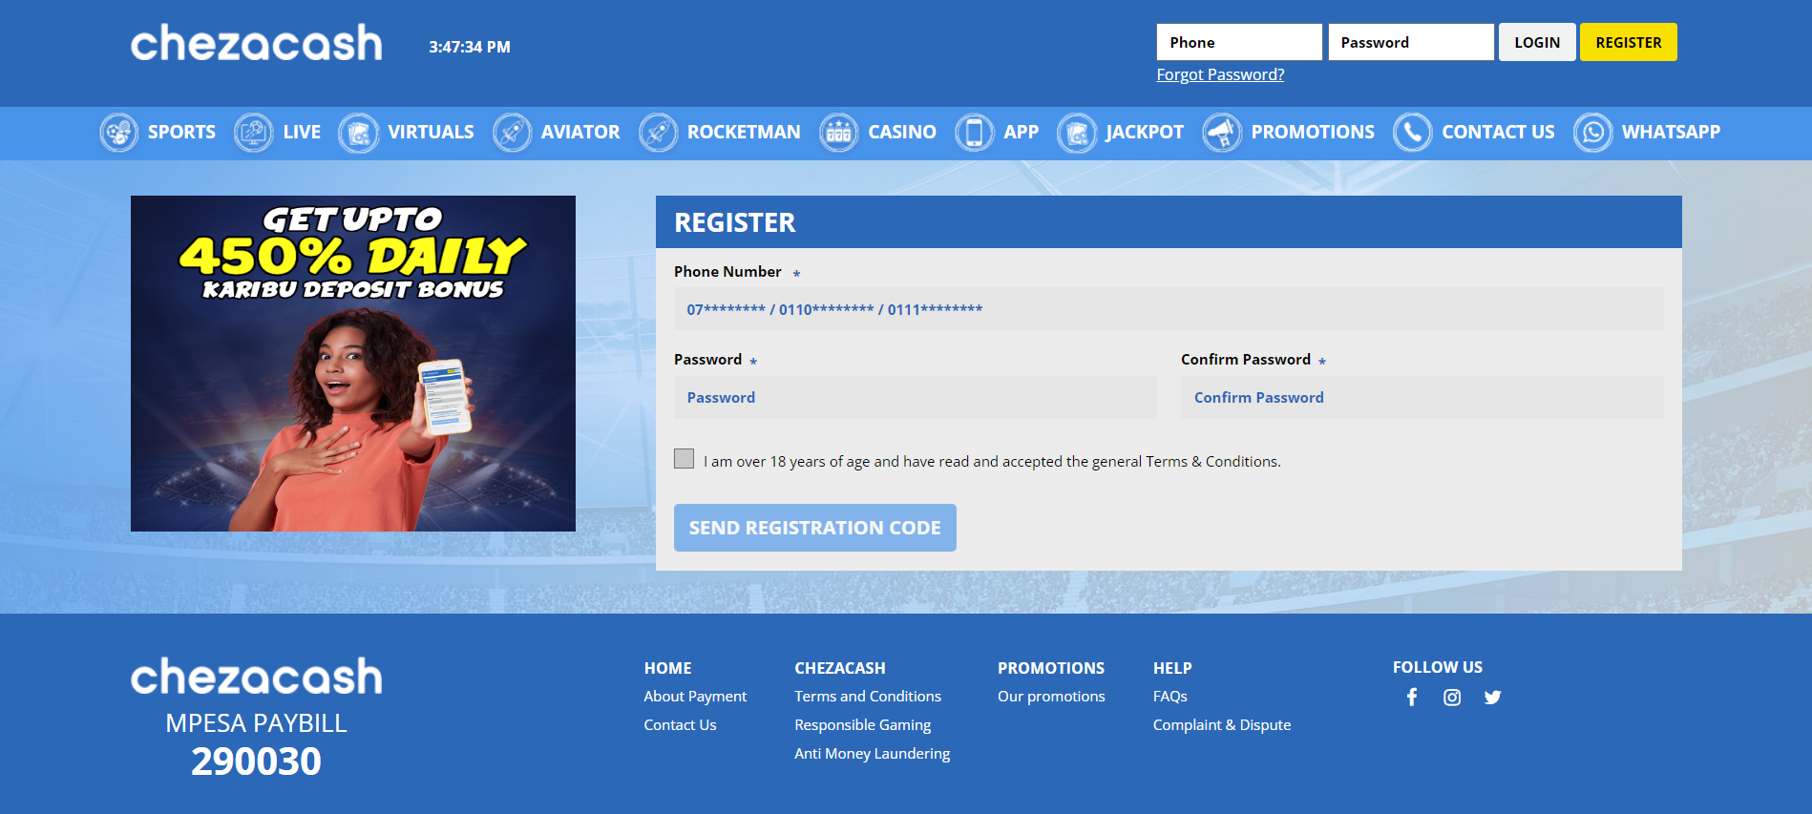Open the Forgot Password link
1812x814 pixels.
(x=1220, y=74)
